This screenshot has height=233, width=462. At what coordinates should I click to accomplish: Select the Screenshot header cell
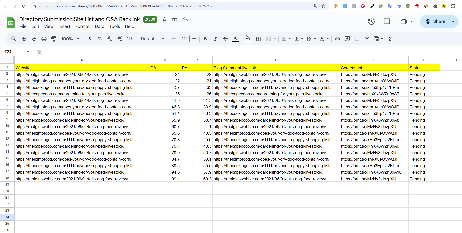[374, 68]
